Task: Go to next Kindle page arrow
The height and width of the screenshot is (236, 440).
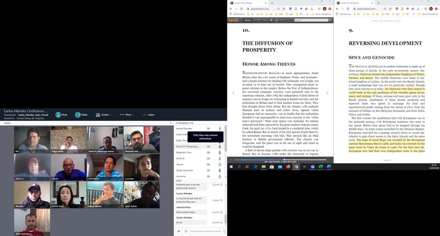Action: [x=327, y=93]
